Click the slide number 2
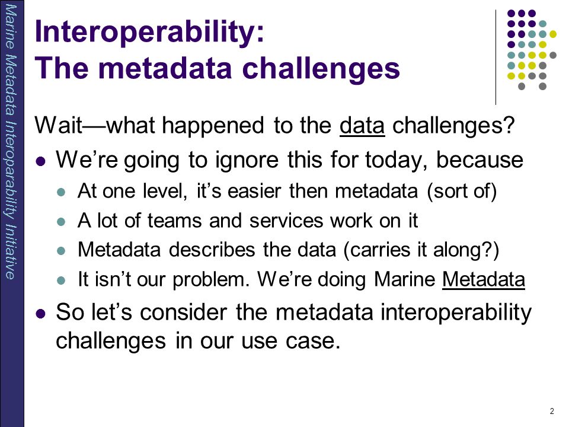 [552, 411]
